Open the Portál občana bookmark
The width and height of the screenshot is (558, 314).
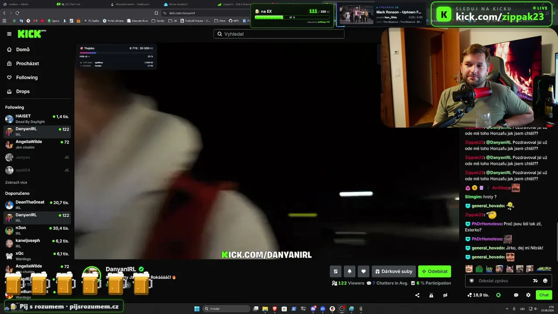[x=113, y=20]
